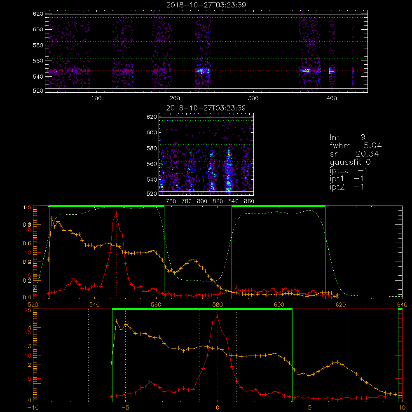The height and width of the screenshot is (412, 412).
Task: Click the timestamp title above the top spectrogram
Action: tap(206, 5)
